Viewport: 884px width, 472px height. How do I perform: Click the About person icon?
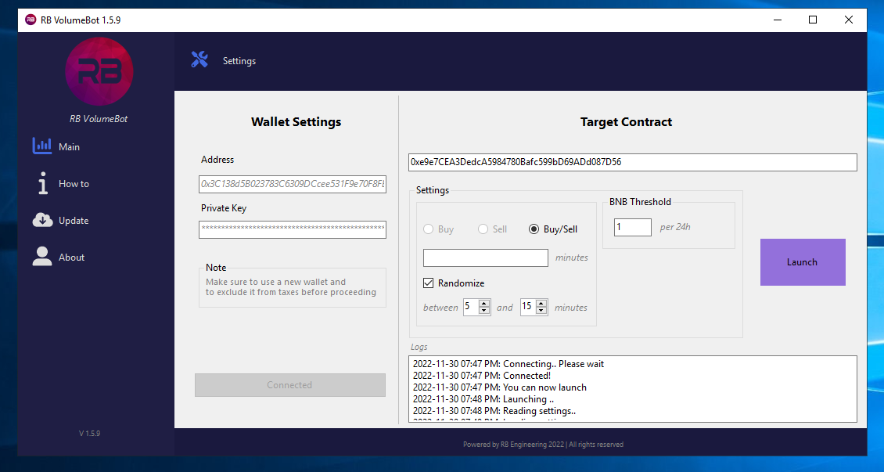(x=42, y=256)
